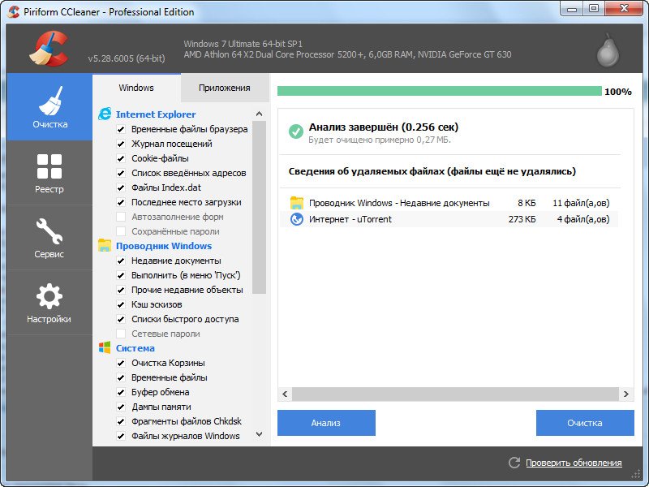Image resolution: width=649 pixels, height=487 pixels.
Task: Click the Проводник Windows folder icon
Action: (x=105, y=245)
